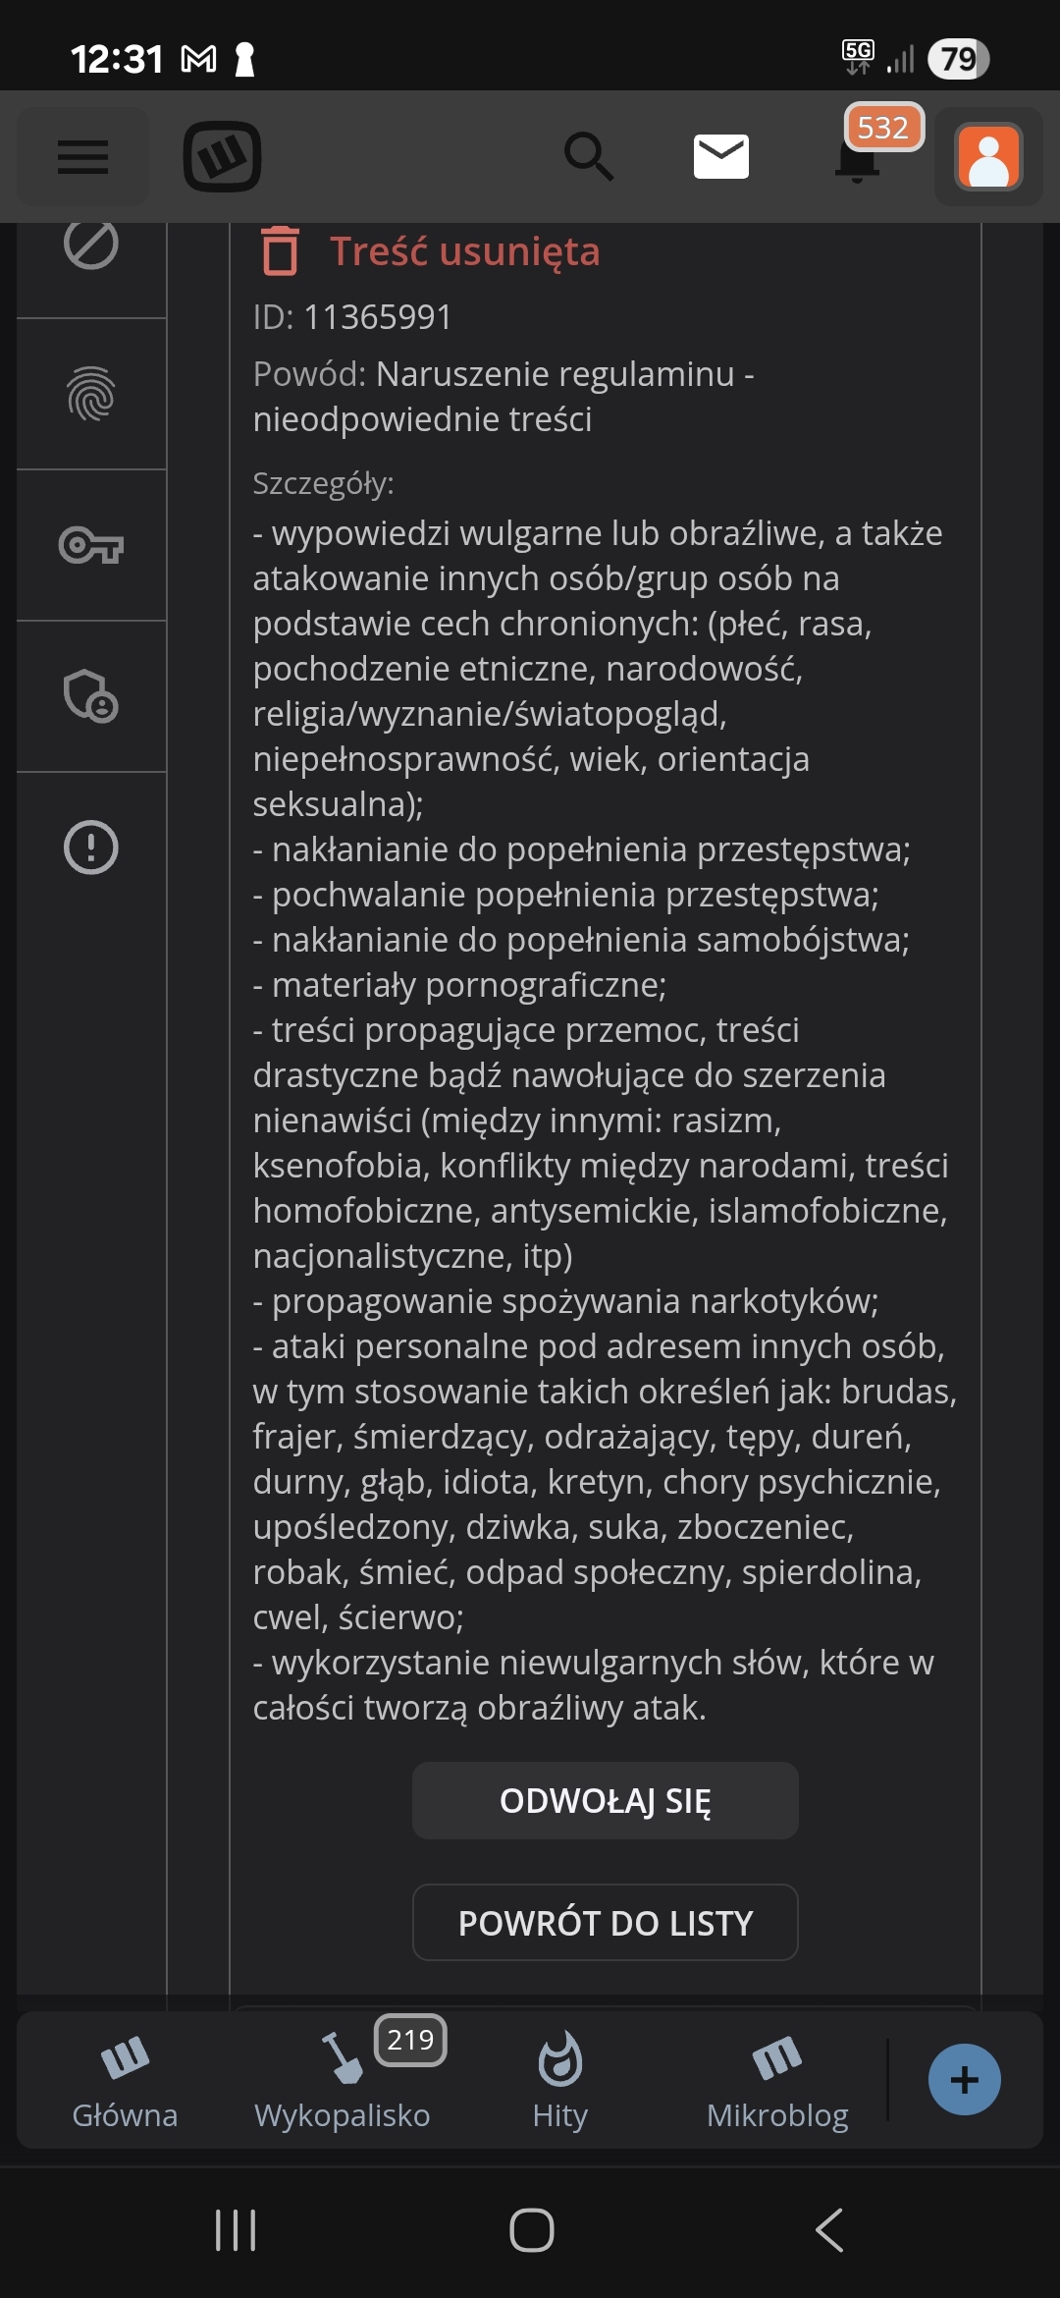Screen dimensions: 1060x2298
Task: Open the Hity tab
Action: (x=560, y=2080)
